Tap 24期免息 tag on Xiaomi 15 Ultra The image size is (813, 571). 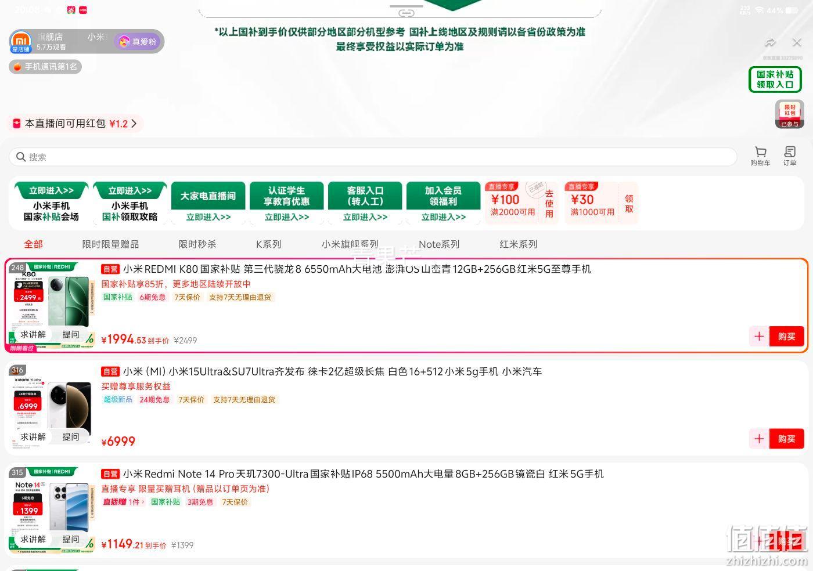[x=154, y=399]
